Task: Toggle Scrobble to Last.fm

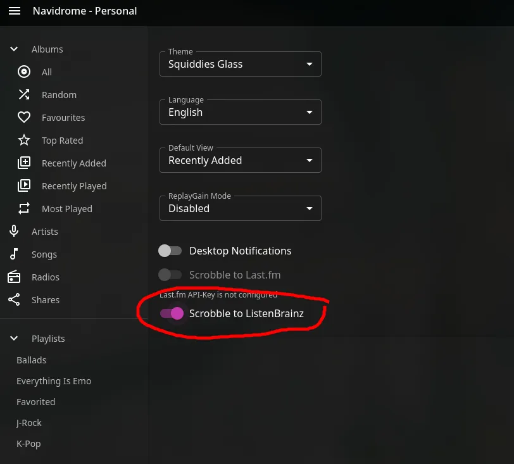Action: (x=170, y=275)
